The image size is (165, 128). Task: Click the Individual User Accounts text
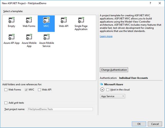[134, 78]
